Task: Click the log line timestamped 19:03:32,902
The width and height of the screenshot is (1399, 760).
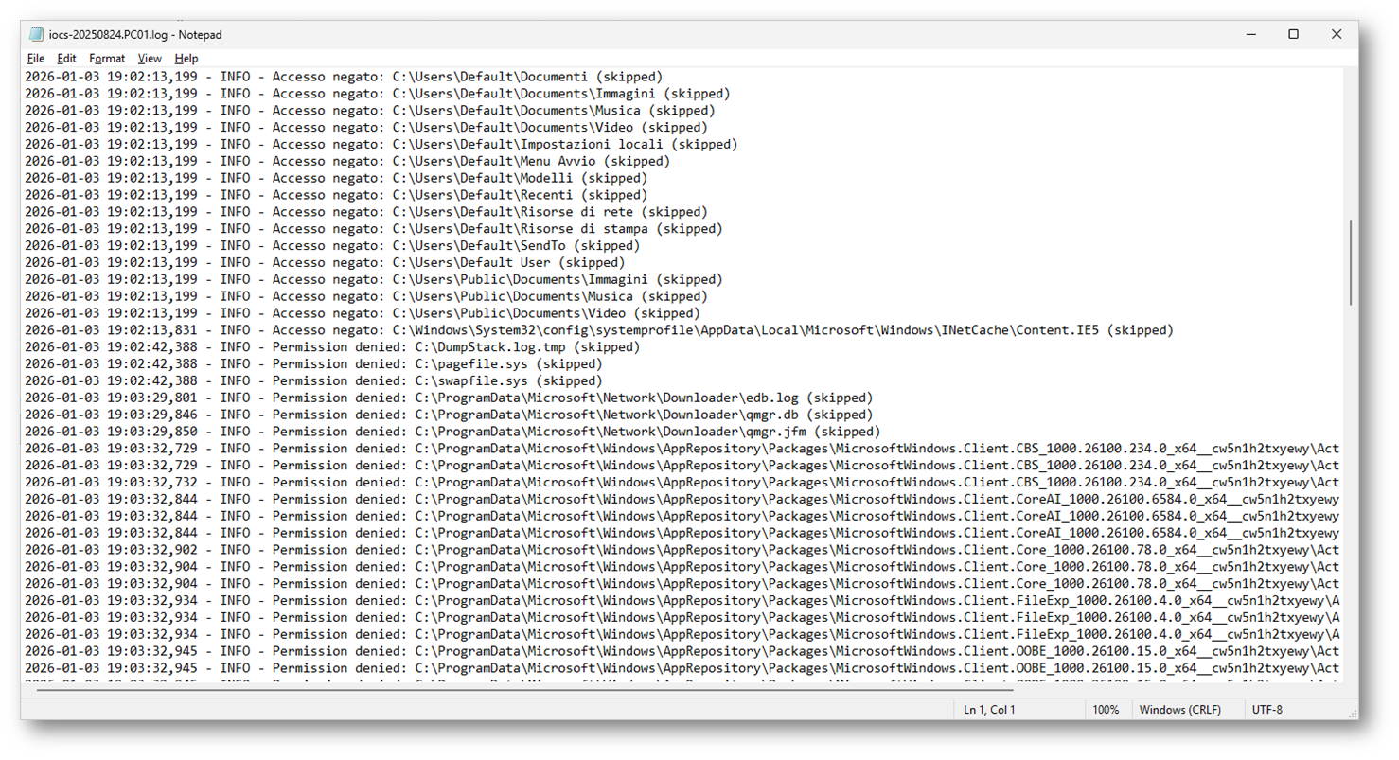Action: point(682,551)
